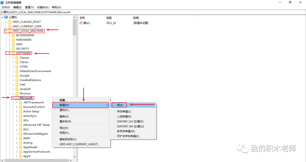
Task: Collapse the Microsoft tree node
Action: 13,98
